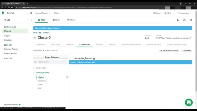Open the notifications bell icon
The width and height of the screenshot is (197, 111).
click(191, 20)
